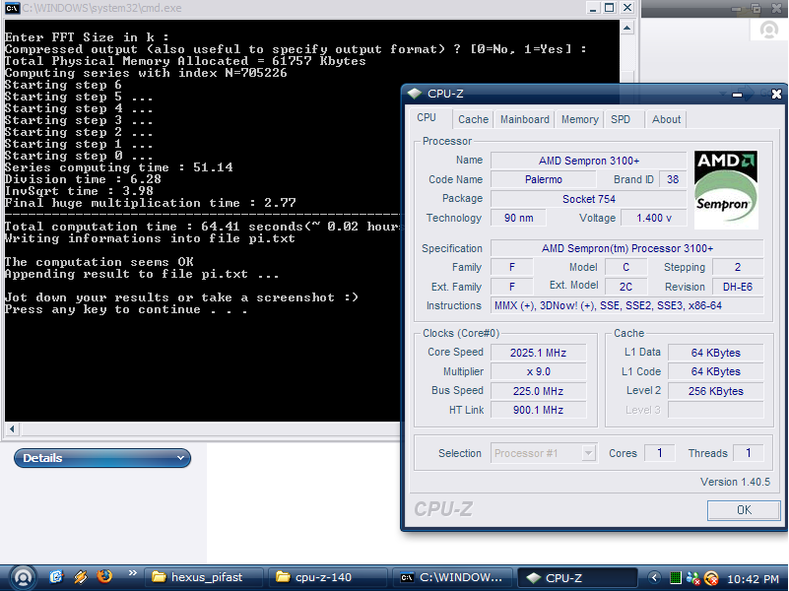Click the cmd horizontal scrollbar left arrow
Screen dimensions: 789x591
12,429
